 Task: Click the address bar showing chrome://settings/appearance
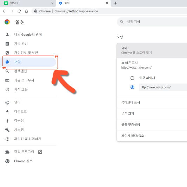coord(109,11)
